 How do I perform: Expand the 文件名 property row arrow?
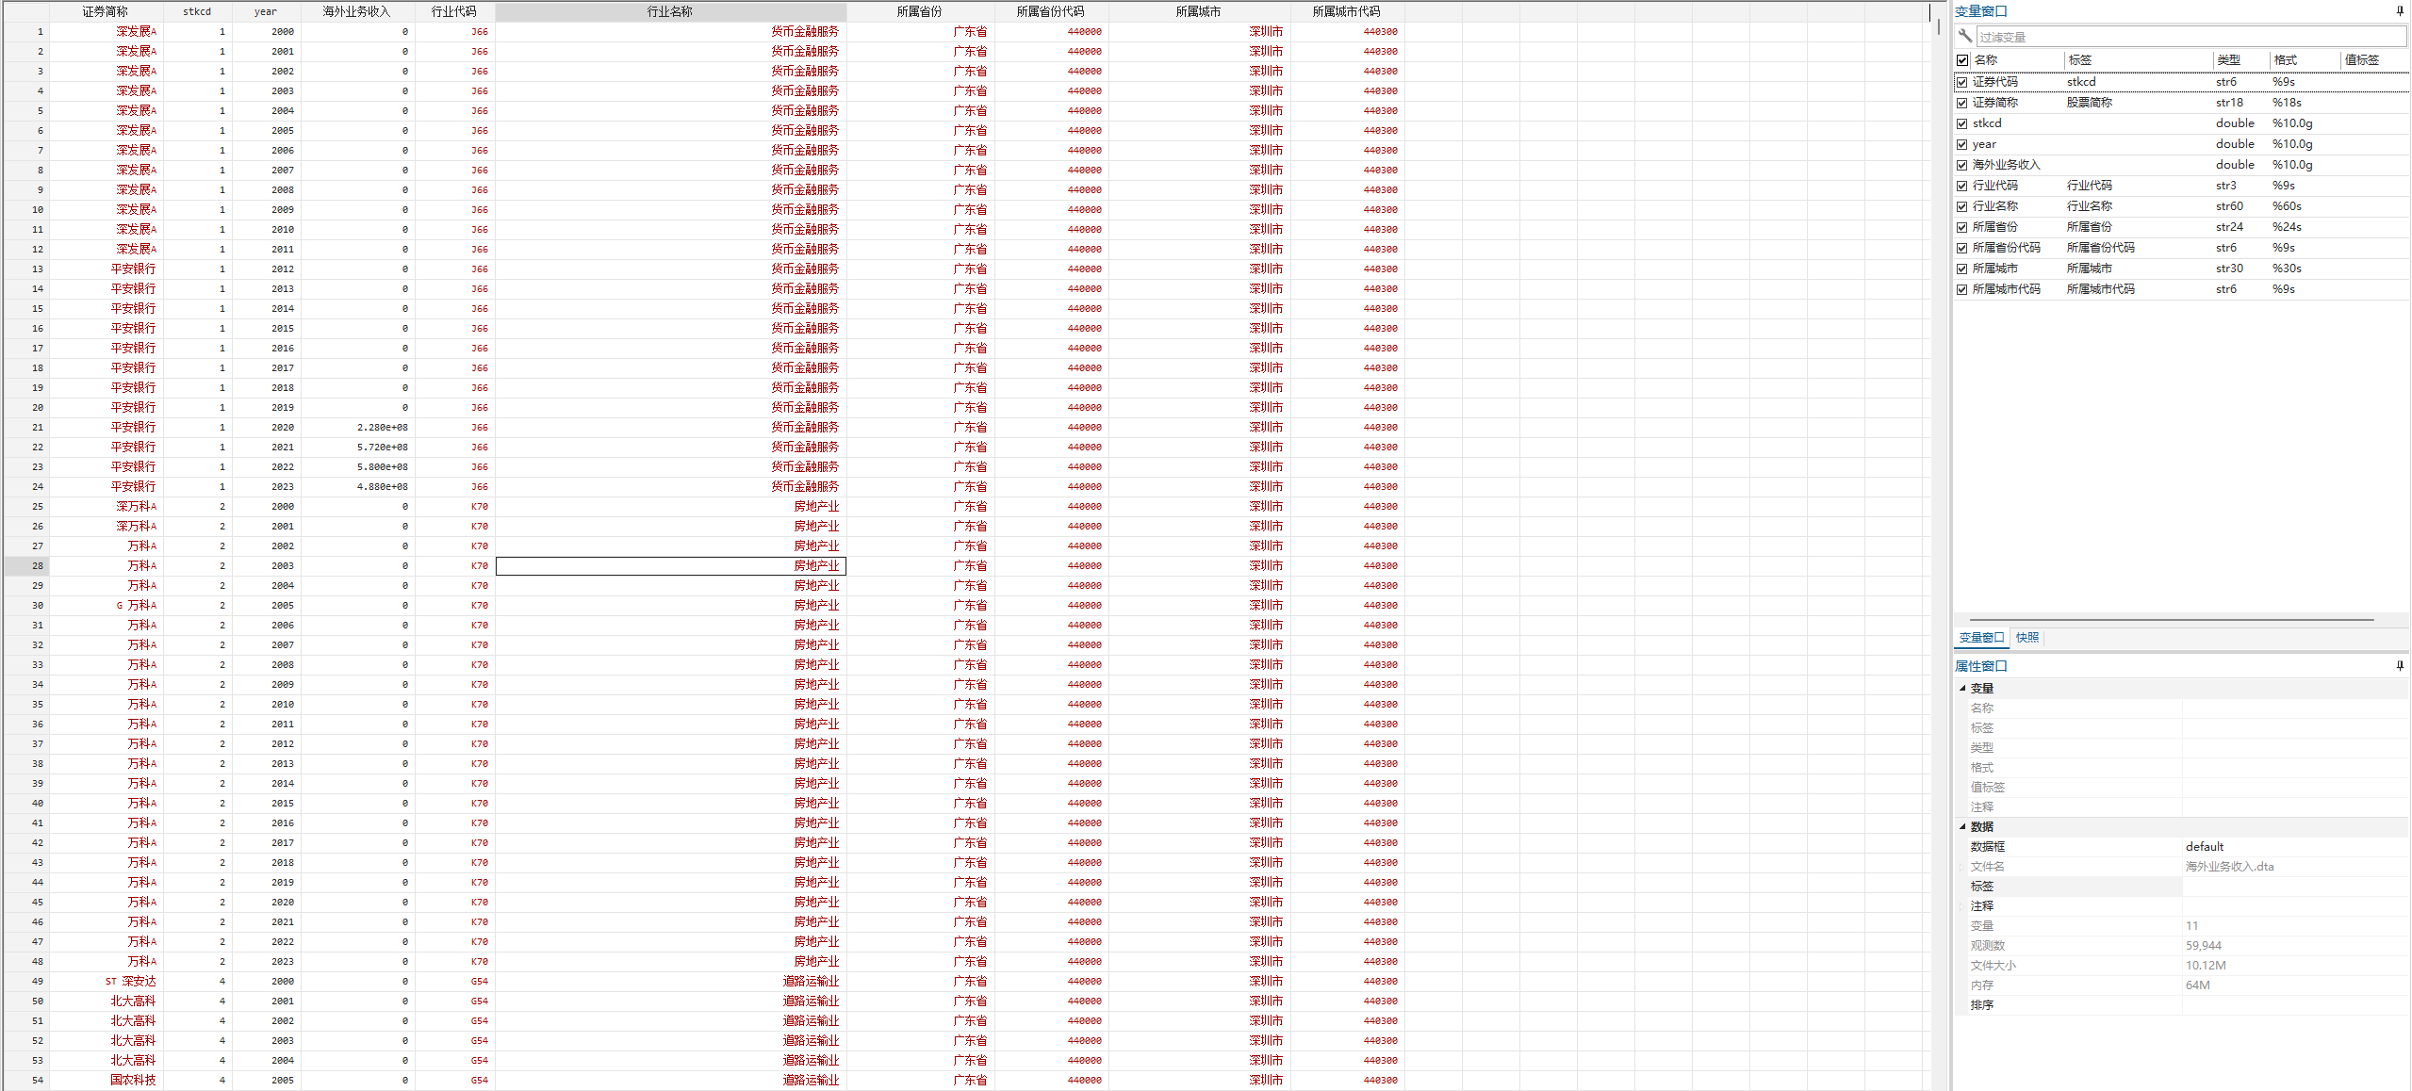click(1962, 867)
